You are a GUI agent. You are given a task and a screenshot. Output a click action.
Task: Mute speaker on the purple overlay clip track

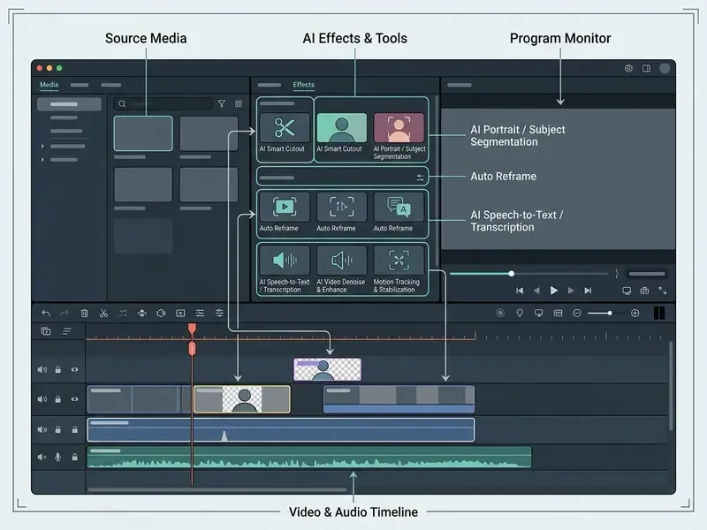tap(42, 369)
